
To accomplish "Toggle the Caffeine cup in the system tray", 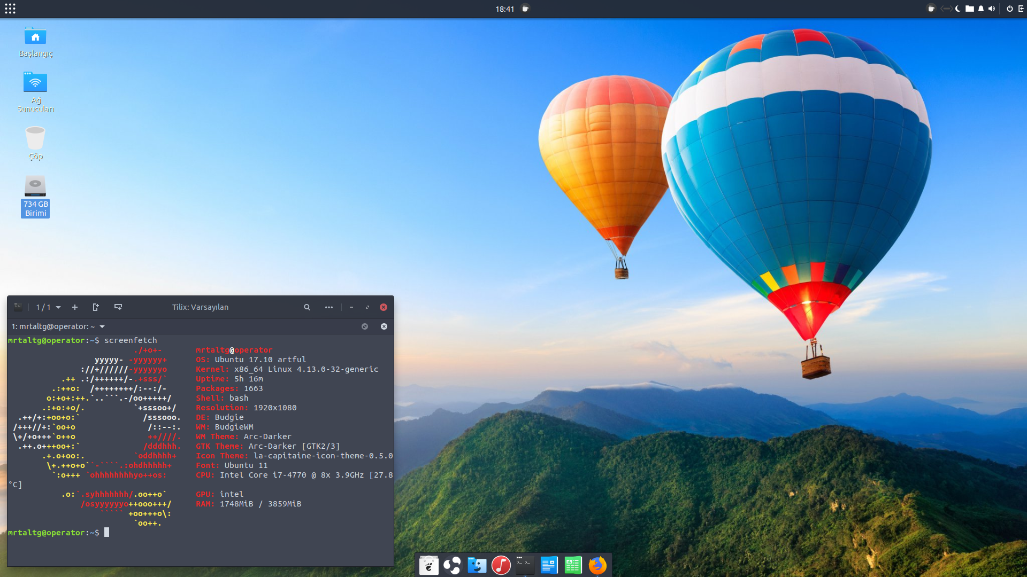I will tap(931, 9).
